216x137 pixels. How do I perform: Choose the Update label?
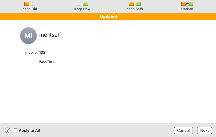(x=187, y=9)
